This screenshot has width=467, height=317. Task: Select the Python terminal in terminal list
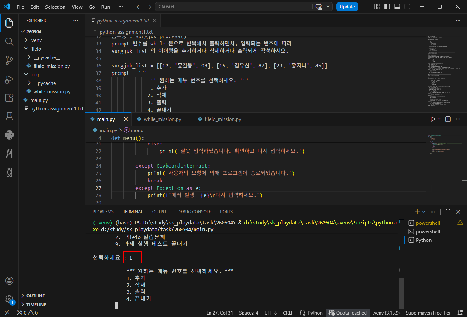(424, 240)
